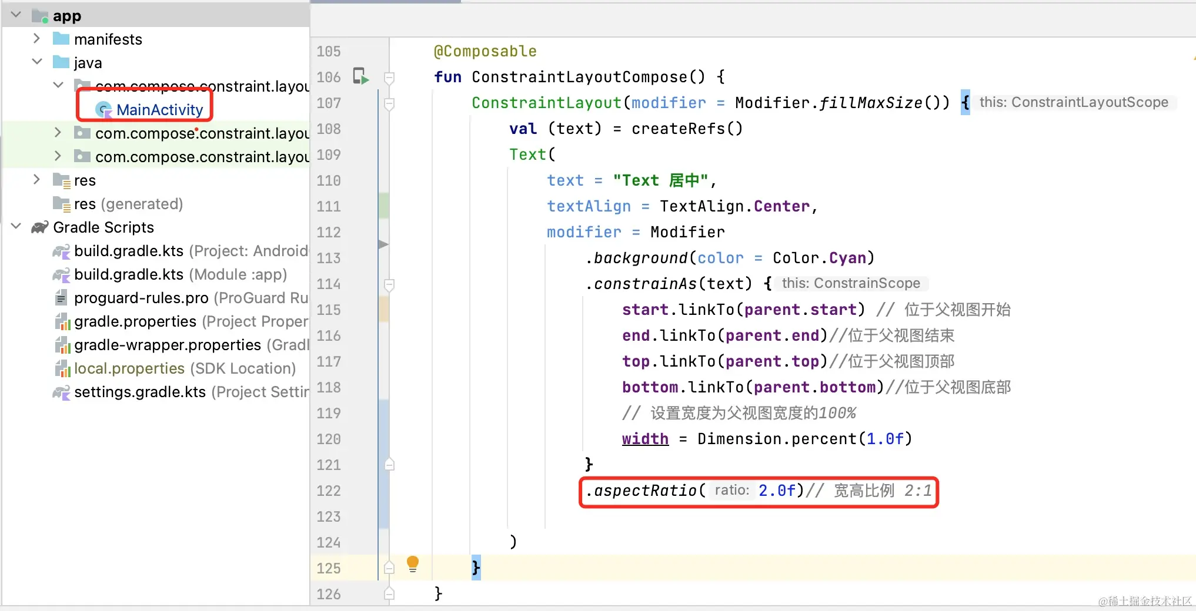Select the res (generated) row label
This screenshot has width=1196, height=611.
[128, 204]
